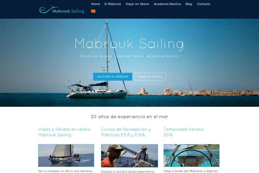This screenshot has height=173, width=259.
Task: Open the steering wheel turquoise water thumbnail
Action: tap(191, 155)
